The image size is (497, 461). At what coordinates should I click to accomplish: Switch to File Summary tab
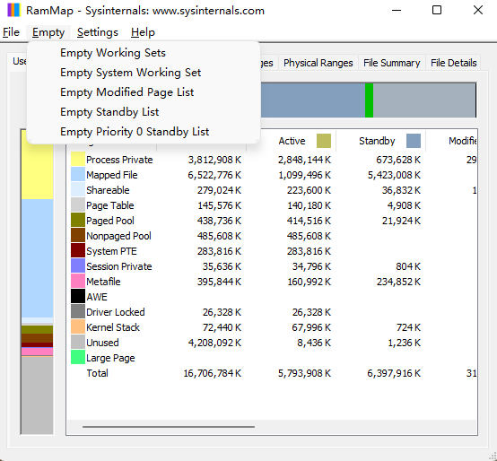[391, 63]
